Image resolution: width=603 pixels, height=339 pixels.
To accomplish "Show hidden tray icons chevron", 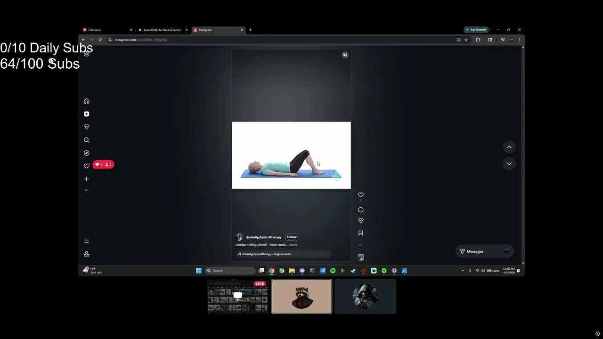I will (463, 271).
